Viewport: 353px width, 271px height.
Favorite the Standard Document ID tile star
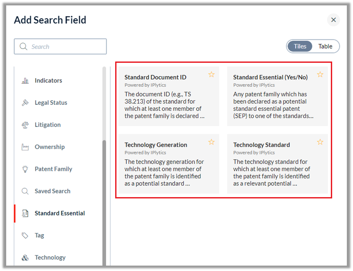[212, 75]
